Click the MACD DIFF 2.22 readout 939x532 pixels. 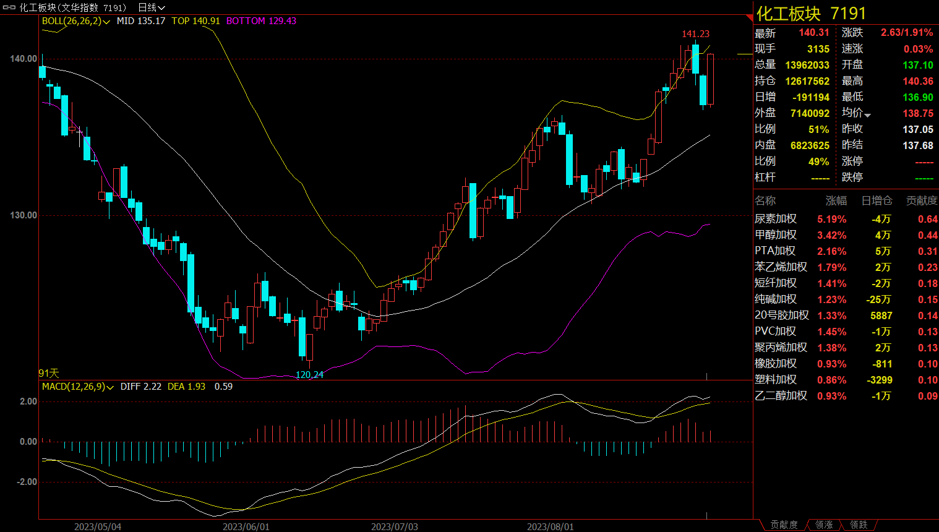coord(141,387)
